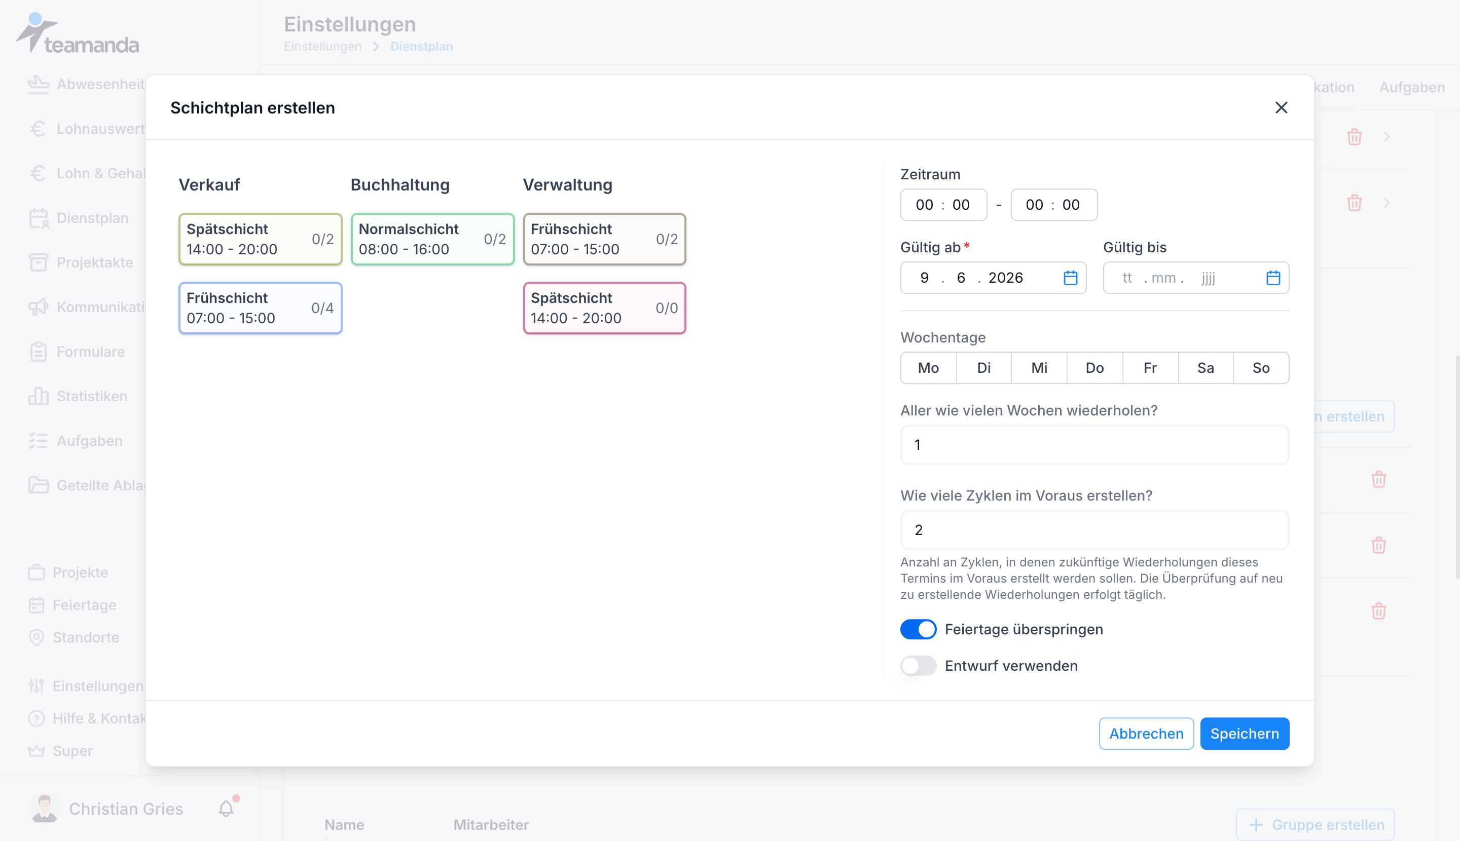Click the topmost red trash icon in the background list
Viewport: 1460px width, 841px height.
click(x=1354, y=137)
